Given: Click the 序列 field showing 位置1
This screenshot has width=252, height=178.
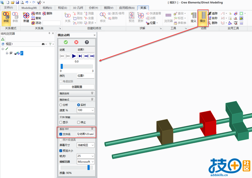Looking at the screenshot, I should pyautogui.click(x=86, y=76).
